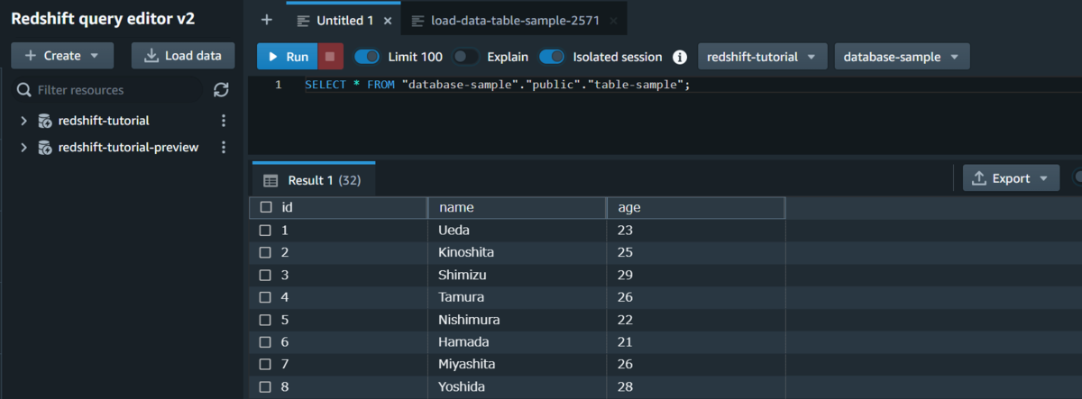Click the red stop query button
The height and width of the screenshot is (399, 1082).
coord(330,57)
